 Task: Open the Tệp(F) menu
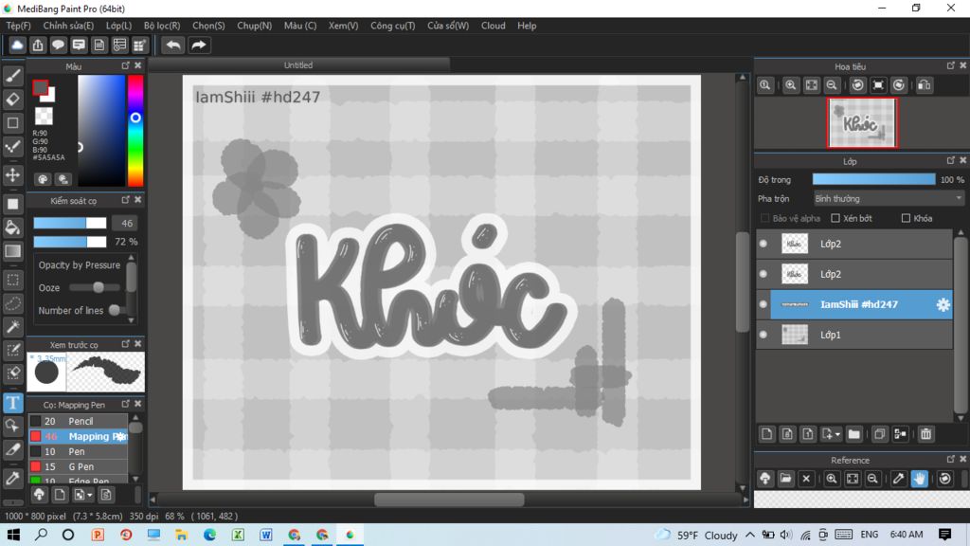19,26
